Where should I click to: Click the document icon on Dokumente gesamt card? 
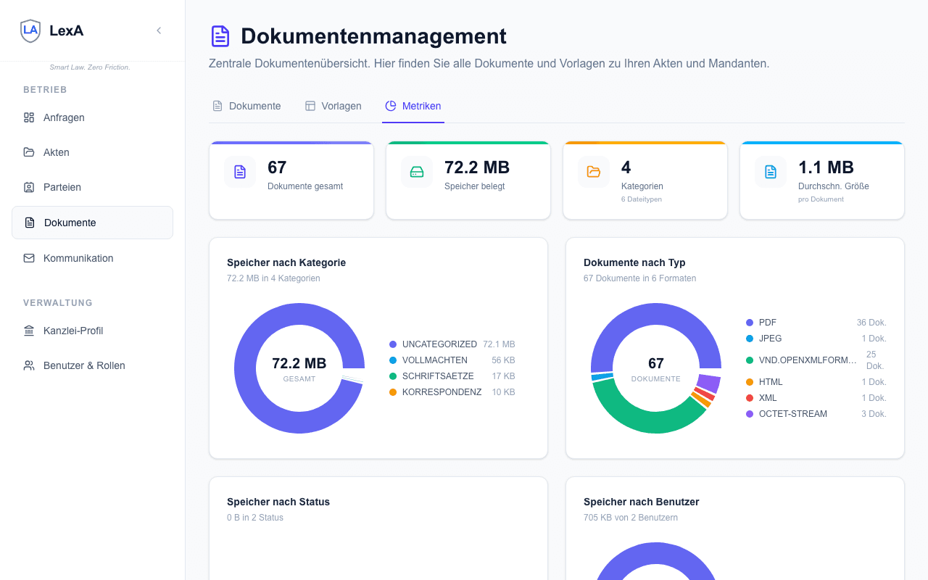(239, 172)
